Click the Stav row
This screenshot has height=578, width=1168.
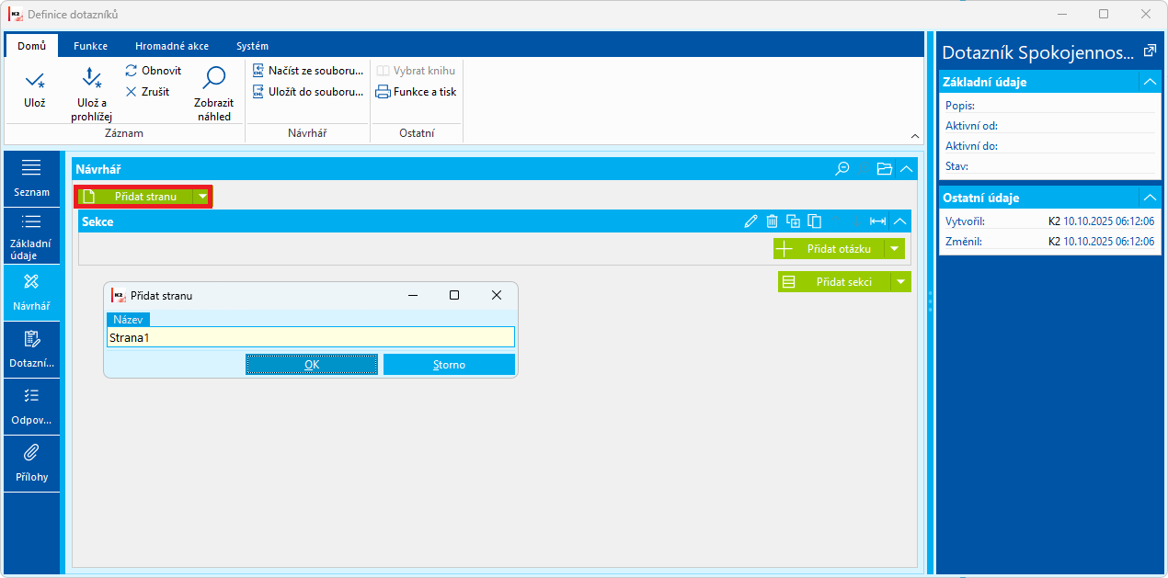[1049, 166]
